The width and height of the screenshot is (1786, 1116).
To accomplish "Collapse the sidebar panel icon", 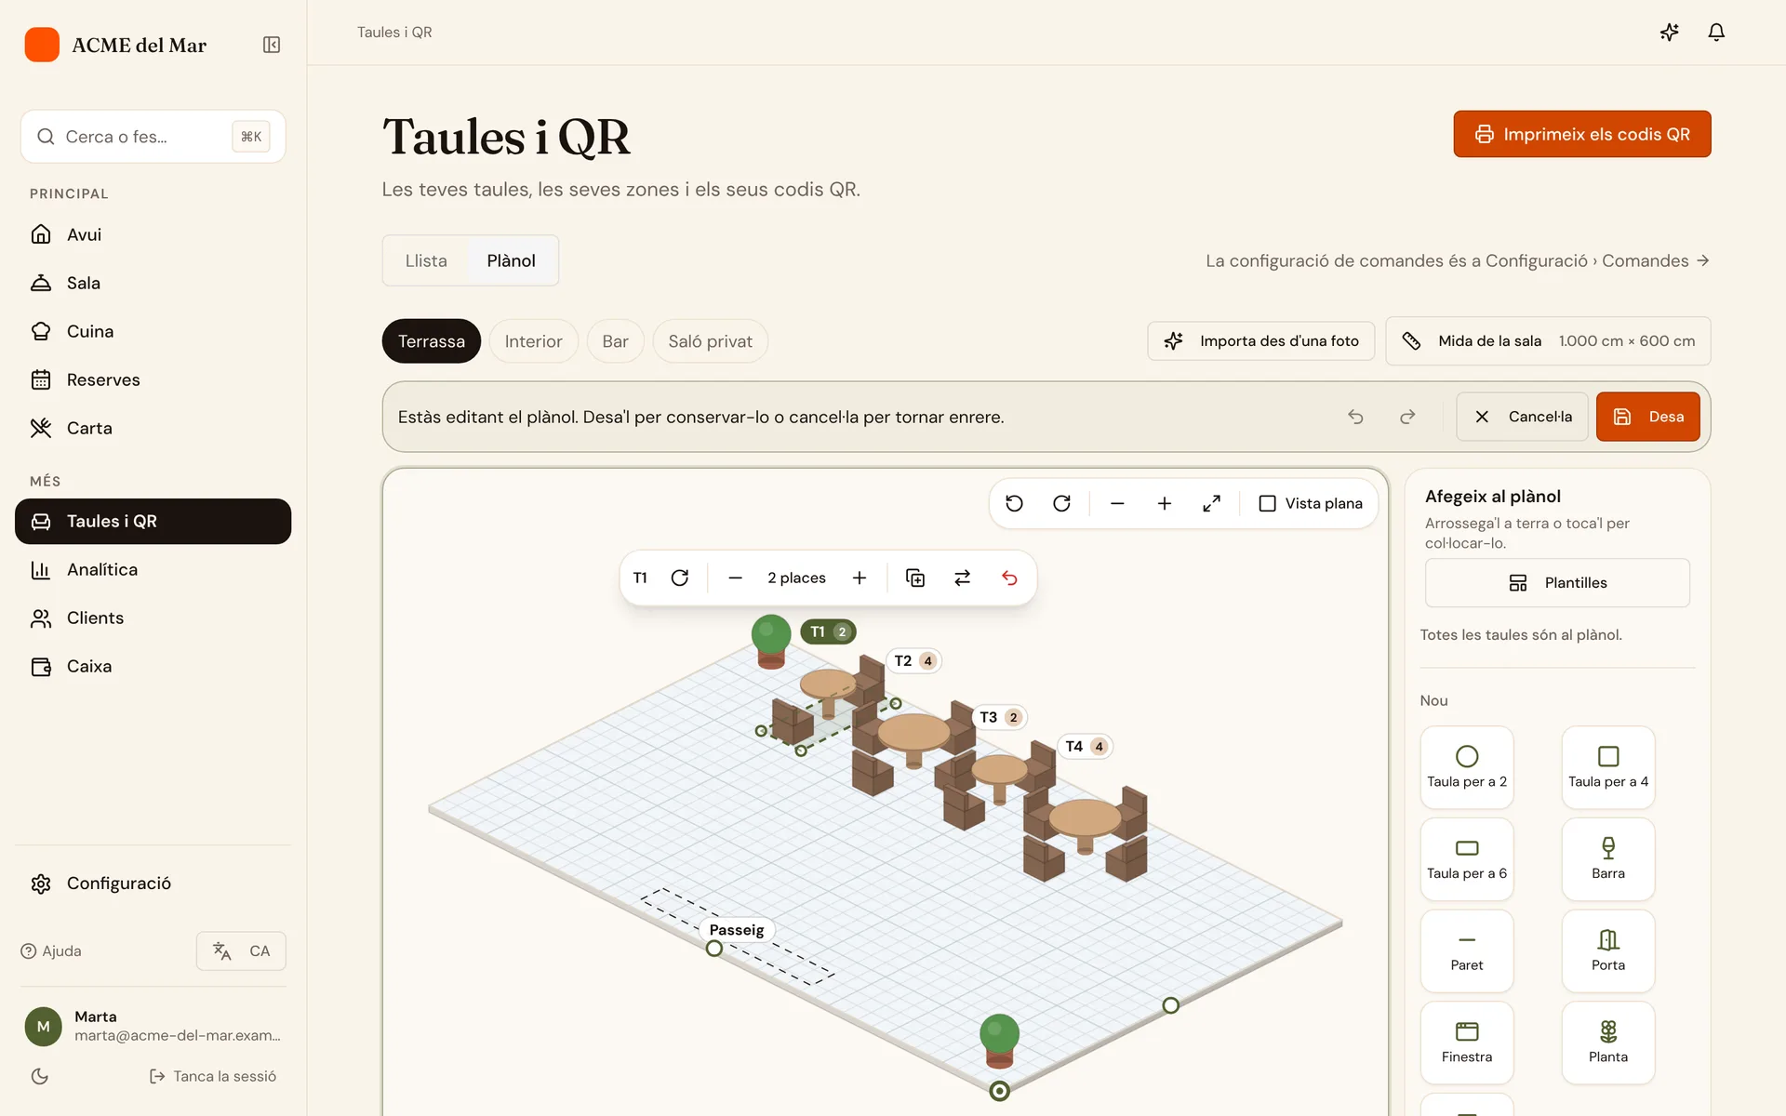I will [x=272, y=45].
